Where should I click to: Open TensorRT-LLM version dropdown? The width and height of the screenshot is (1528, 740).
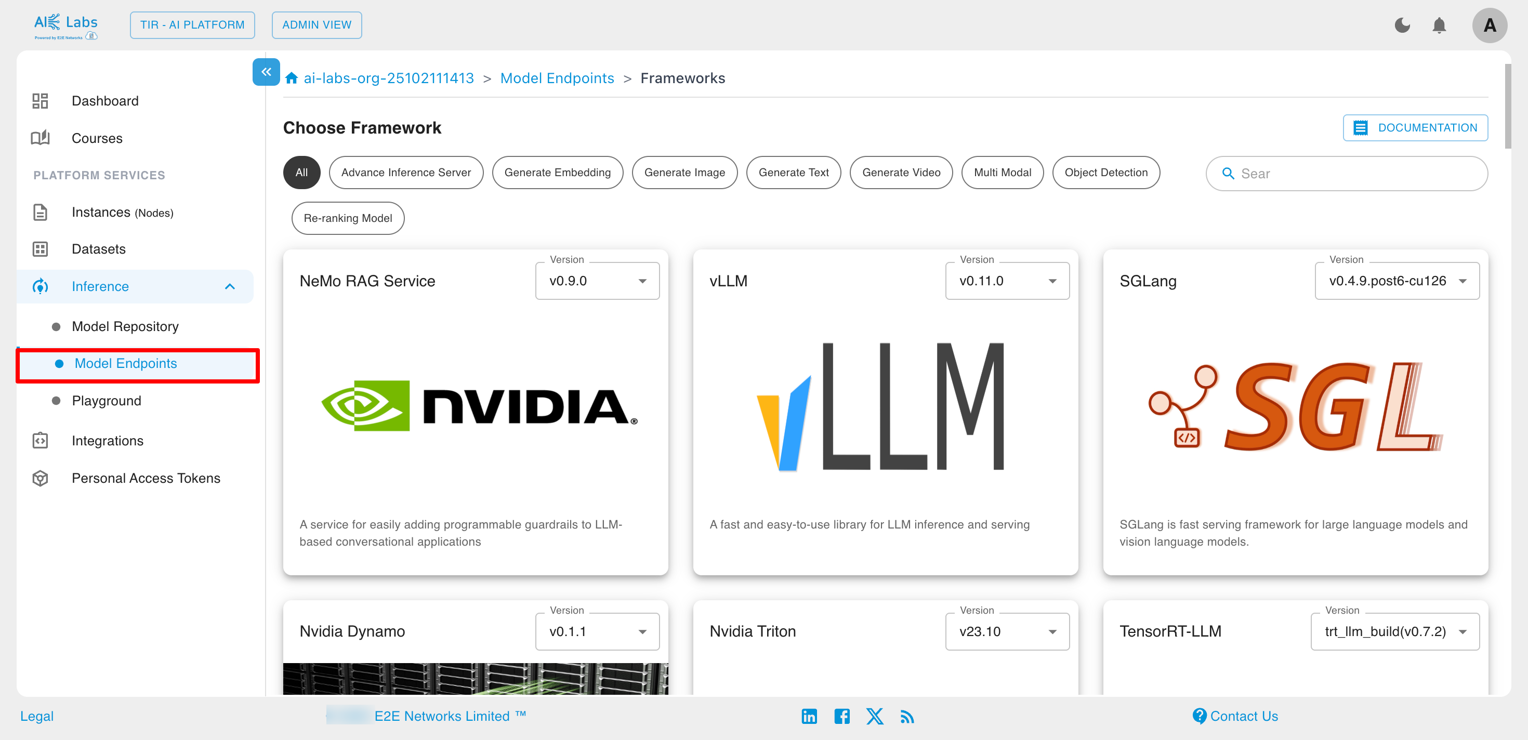tap(1394, 631)
